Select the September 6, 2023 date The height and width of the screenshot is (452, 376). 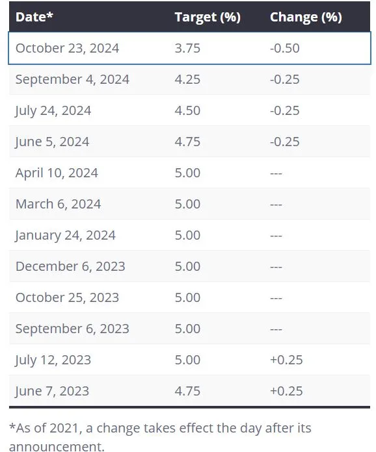pyautogui.click(x=72, y=329)
